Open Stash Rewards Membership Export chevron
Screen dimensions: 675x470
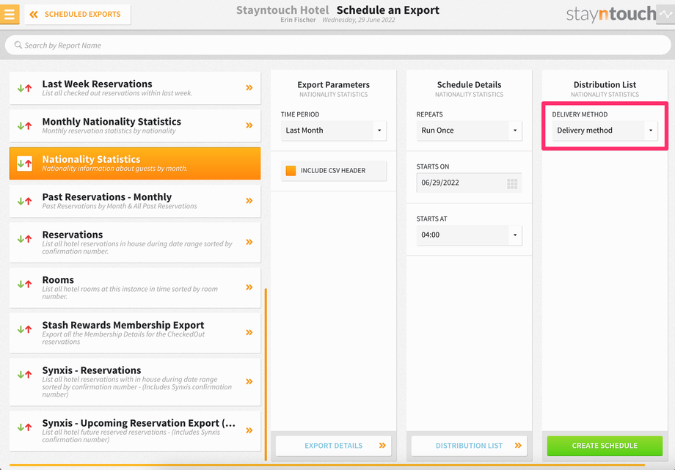249,332
